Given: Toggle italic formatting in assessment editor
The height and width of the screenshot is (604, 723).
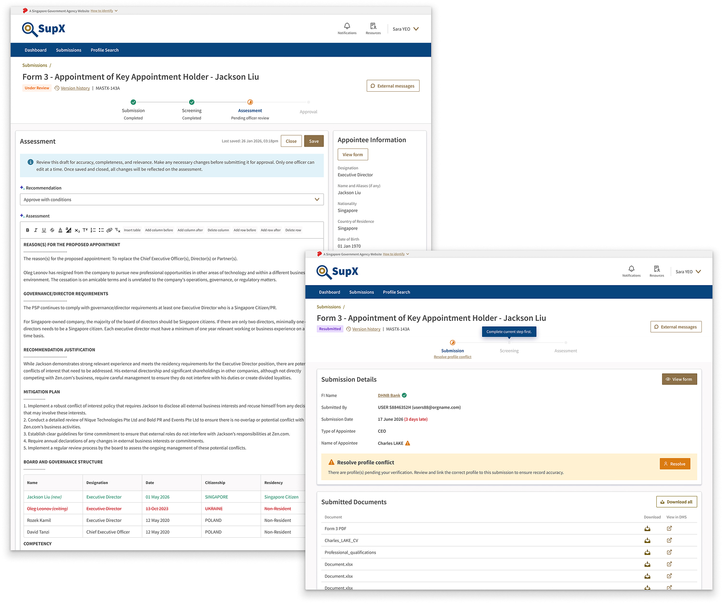Looking at the screenshot, I should click(x=36, y=230).
